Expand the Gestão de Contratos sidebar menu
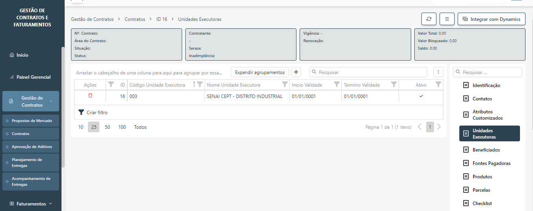The image size is (533, 211). tap(31, 101)
